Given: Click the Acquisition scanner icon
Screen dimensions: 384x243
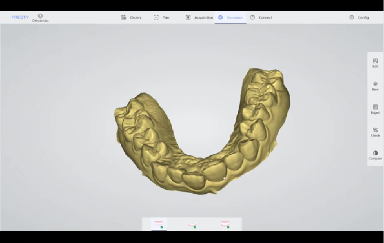Looking at the screenshot, I should (188, 17).
